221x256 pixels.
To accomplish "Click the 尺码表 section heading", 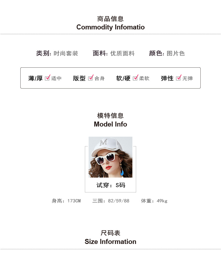I will click(111, 233).
